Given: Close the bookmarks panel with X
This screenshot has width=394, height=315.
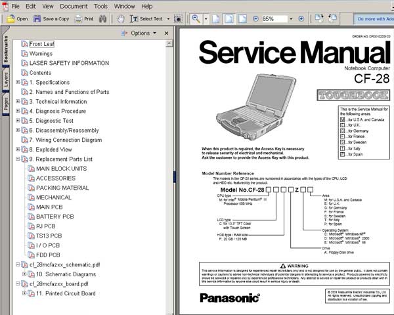Looking at the screenshot, I should tap(166, 33).
